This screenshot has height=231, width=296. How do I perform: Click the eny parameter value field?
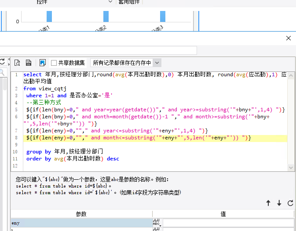pyautogui.click(x=228, y=223)
